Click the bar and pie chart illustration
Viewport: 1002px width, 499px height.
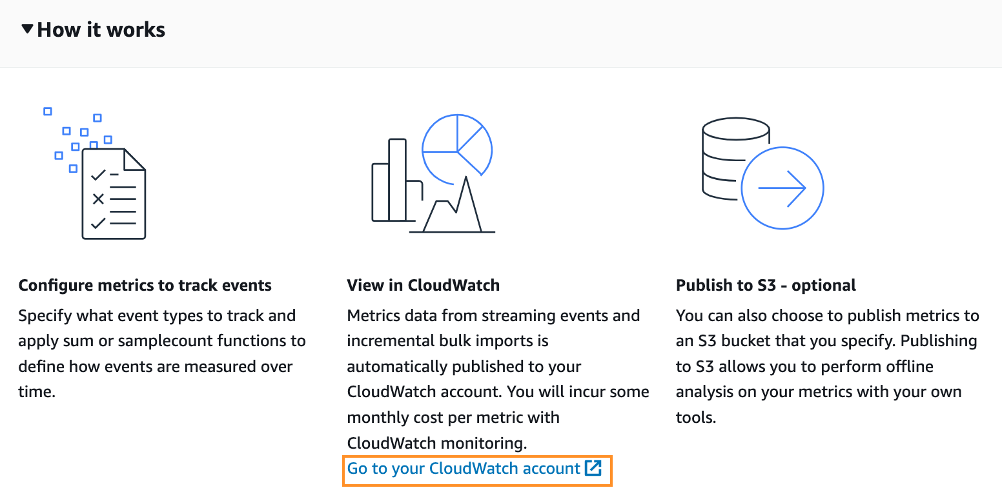click(433, 173)
